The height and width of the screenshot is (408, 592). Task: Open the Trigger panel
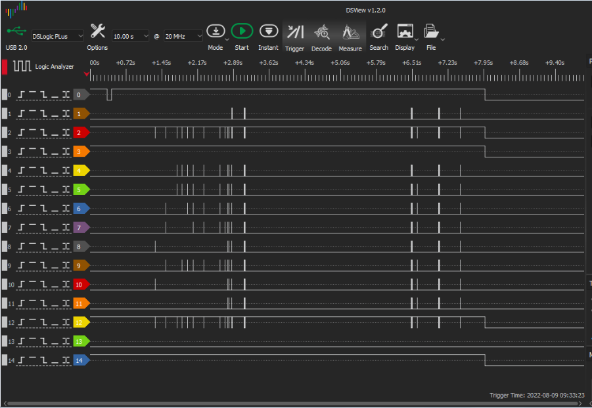pos(295,32)
